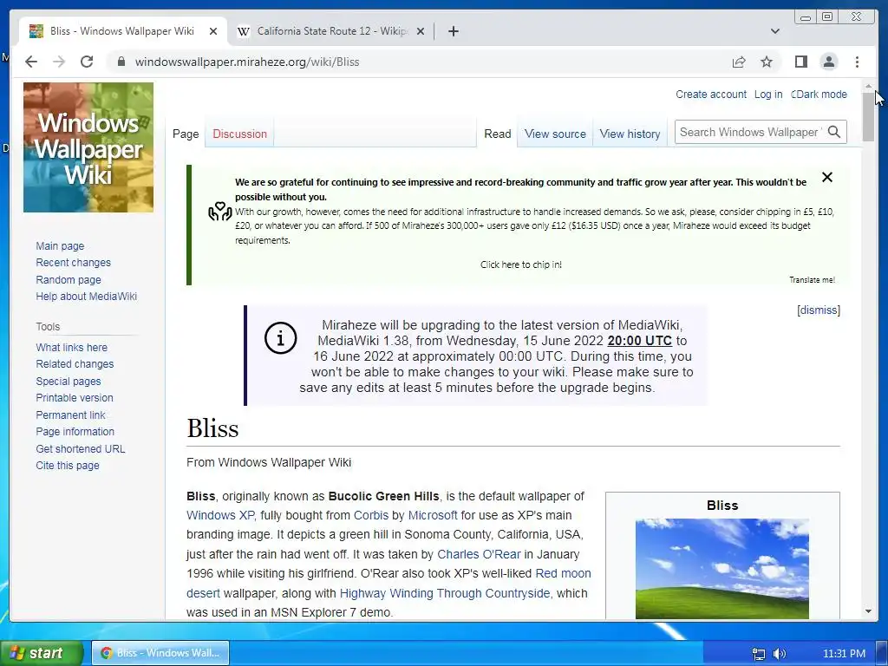Image resolution: width=888 pixels, height=666 pixels.
Task: Open the Windows XP article link
Action: [x=219, y=515]
